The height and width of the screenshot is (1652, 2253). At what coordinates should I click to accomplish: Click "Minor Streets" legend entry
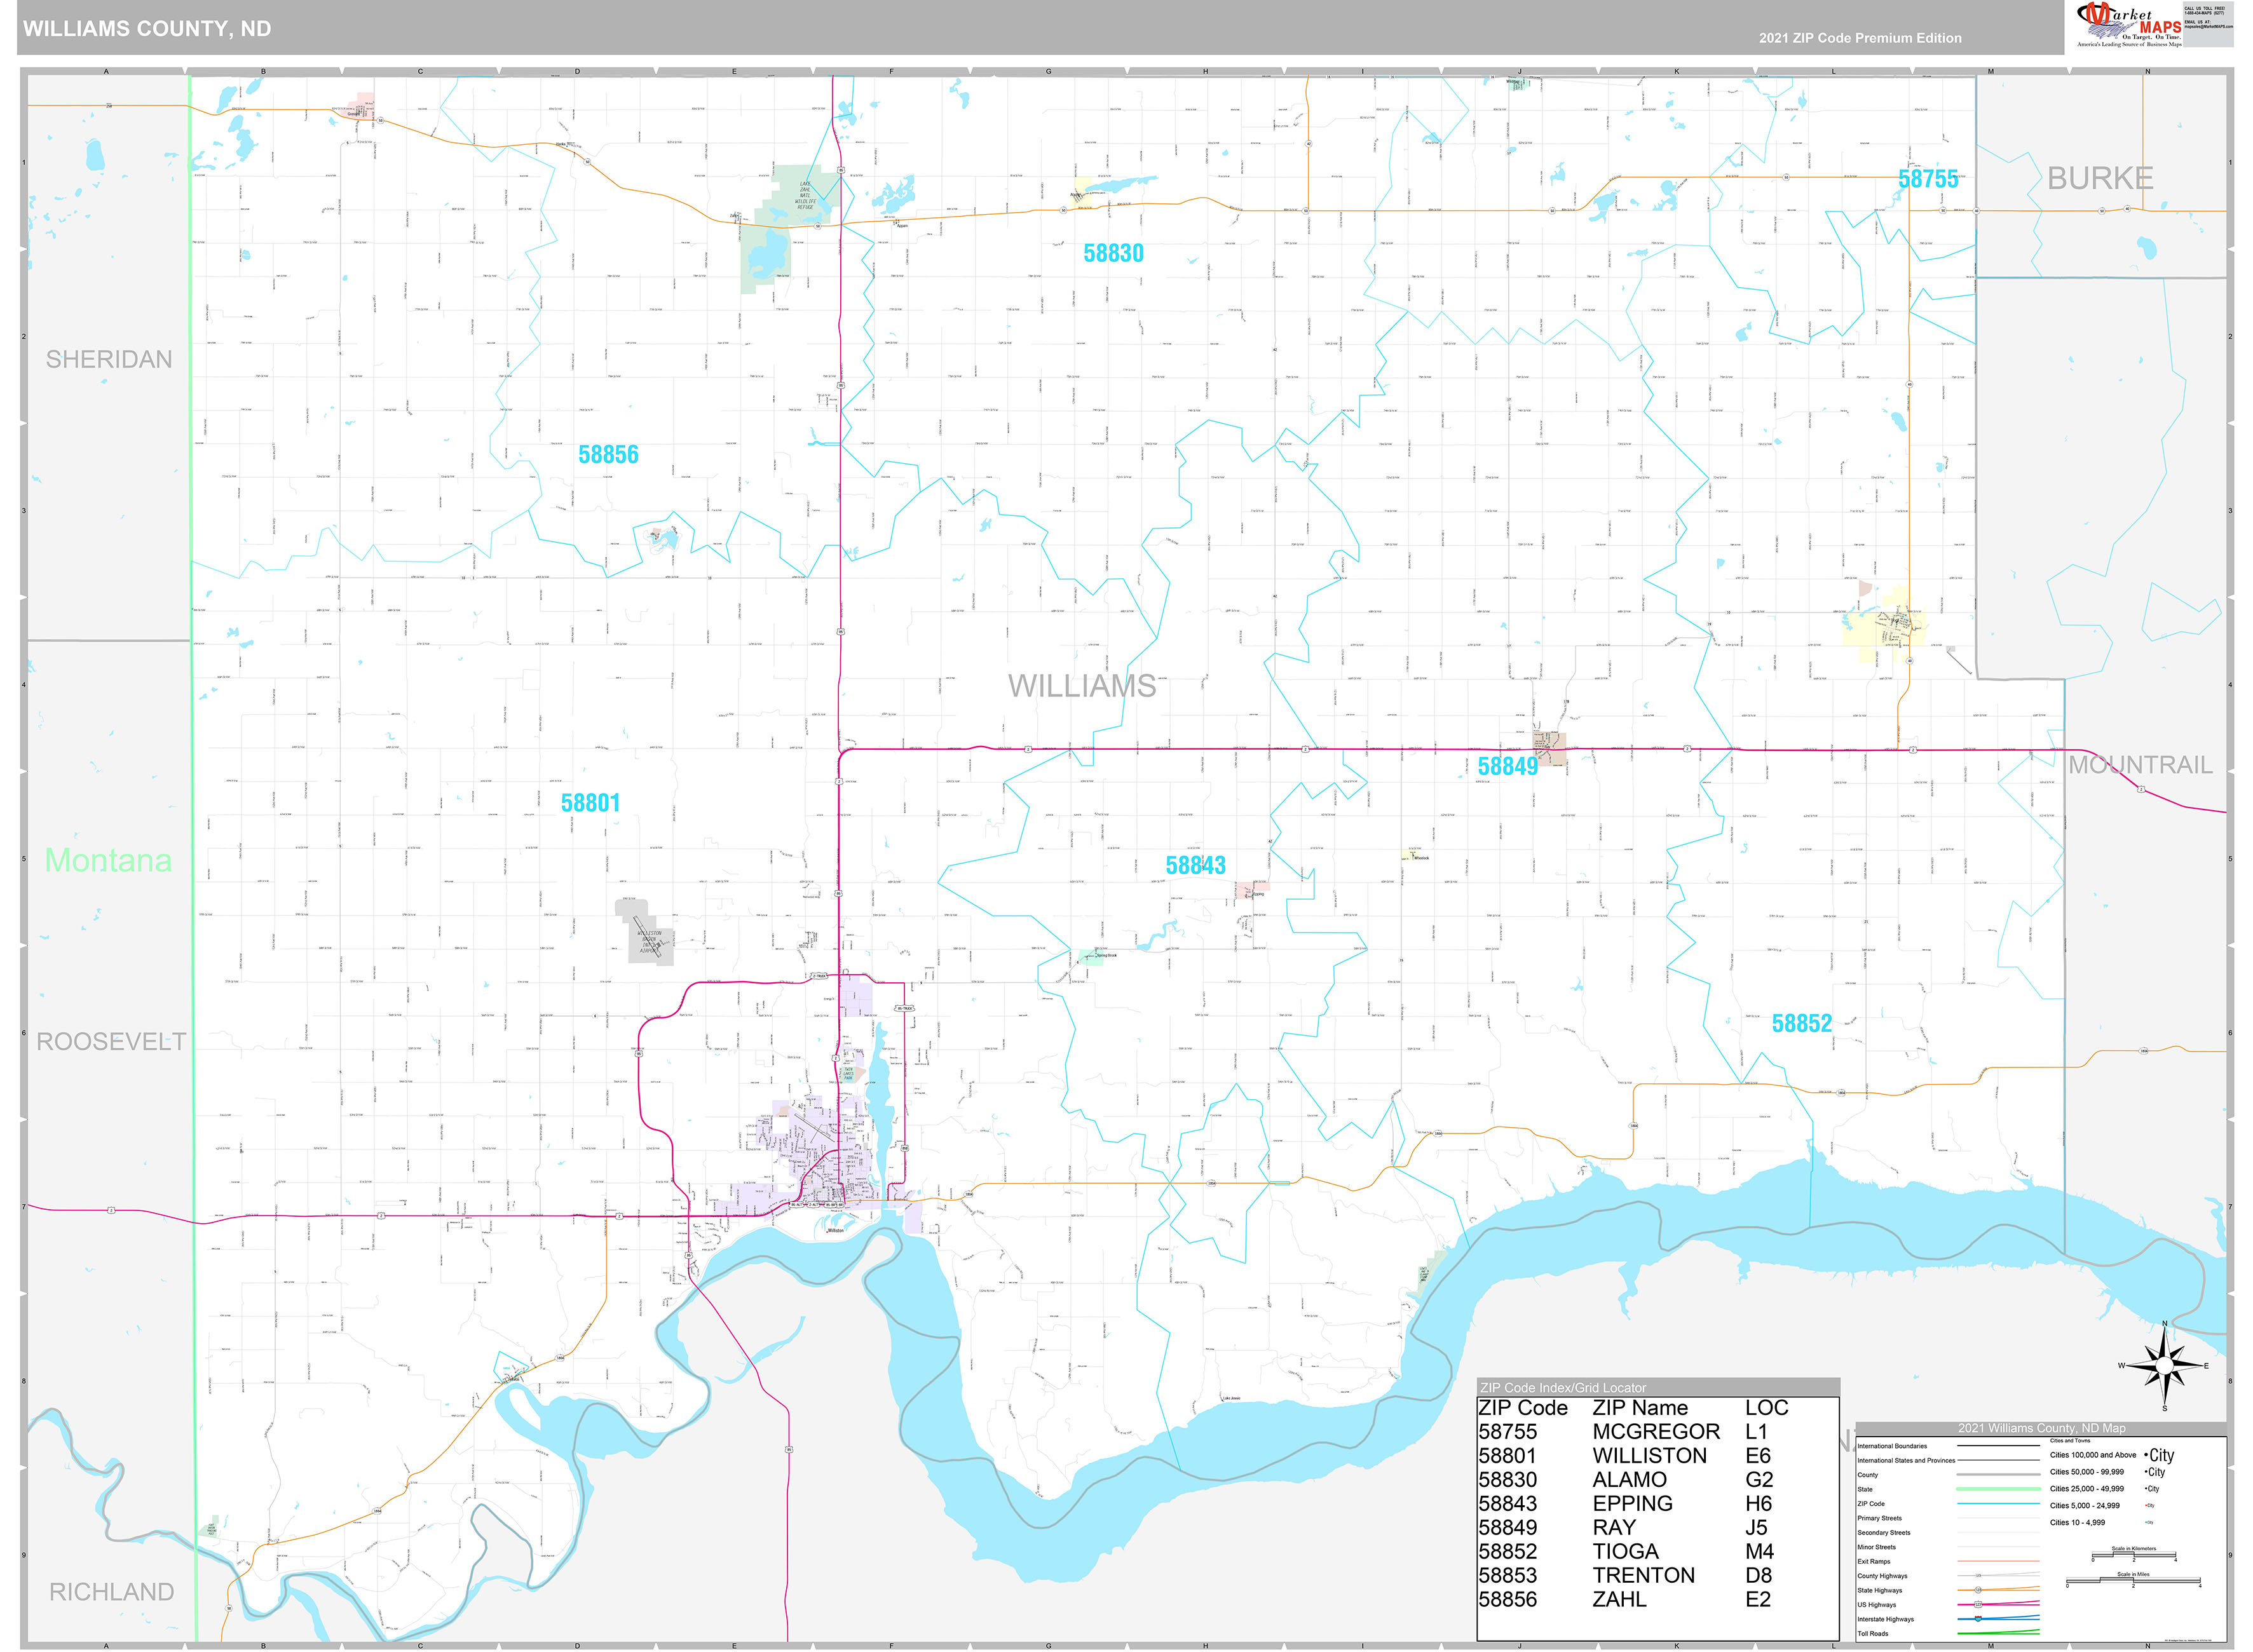1876,1547
